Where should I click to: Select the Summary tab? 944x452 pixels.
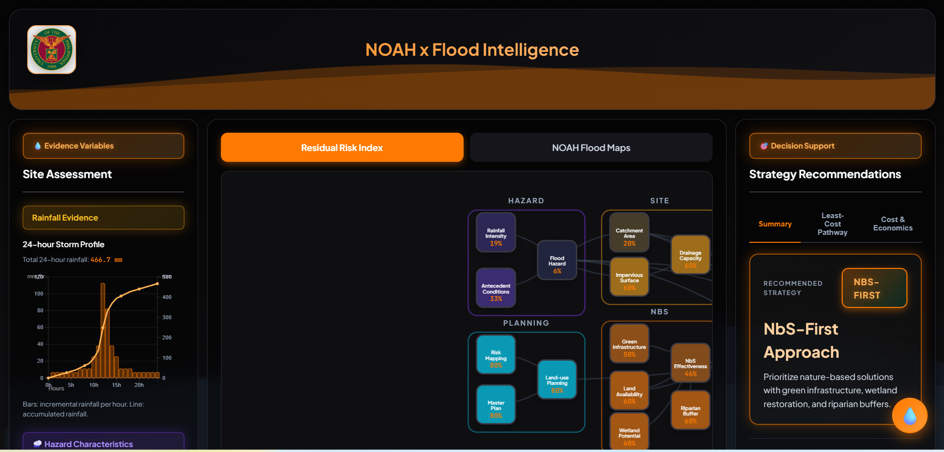(775, 224)
